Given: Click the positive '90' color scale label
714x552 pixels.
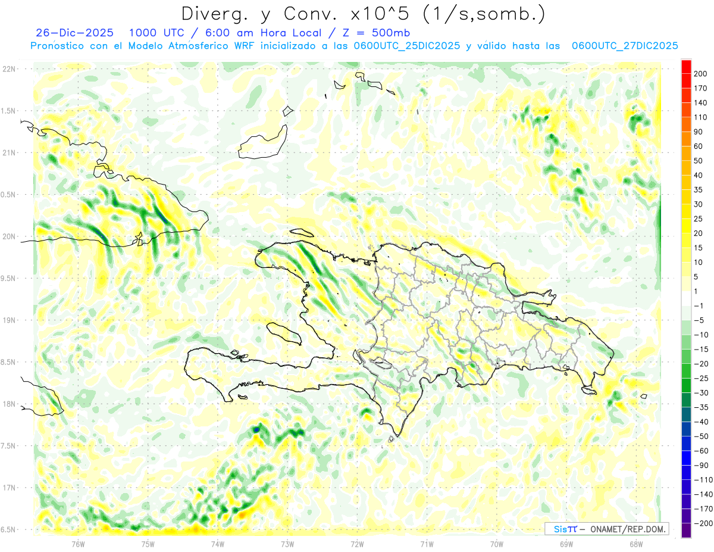Looking at the screenshot, I should coord(699,132).
